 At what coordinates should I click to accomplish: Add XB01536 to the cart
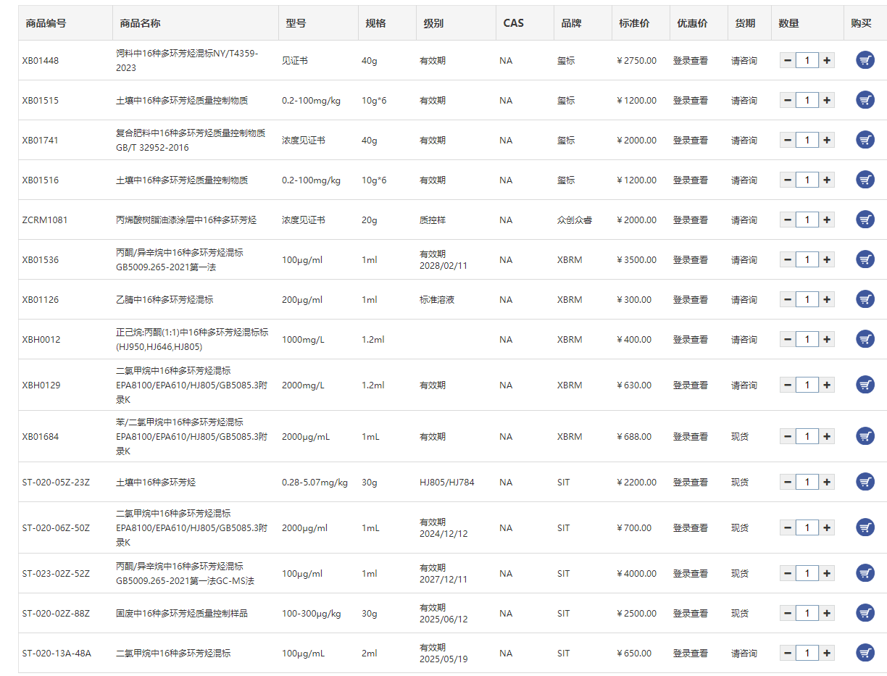[x=865, y=259]
